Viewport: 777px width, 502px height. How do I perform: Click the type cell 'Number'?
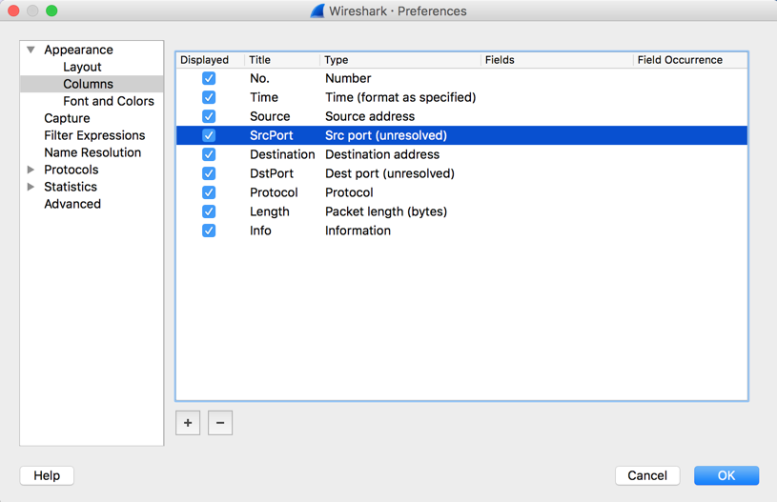coord(348,78)
